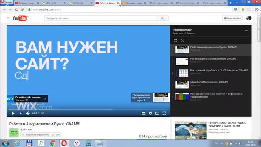Seek on the video progress bar
This screenshot has height=147, width=261.
coord(88,109)
